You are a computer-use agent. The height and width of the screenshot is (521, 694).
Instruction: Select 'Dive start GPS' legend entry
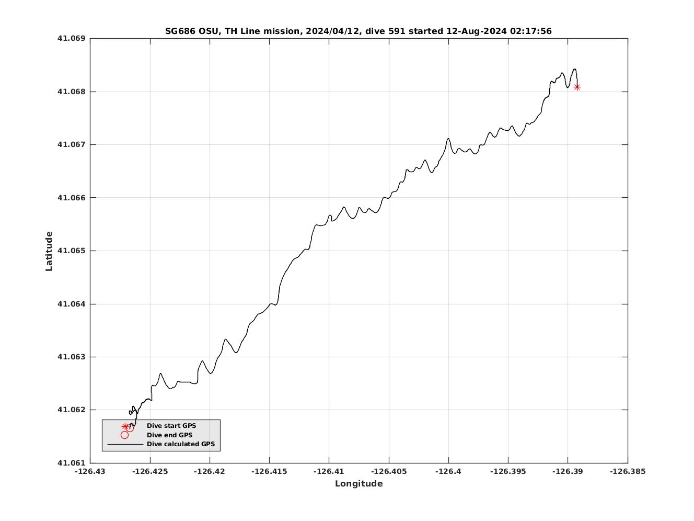pos(171,426)
